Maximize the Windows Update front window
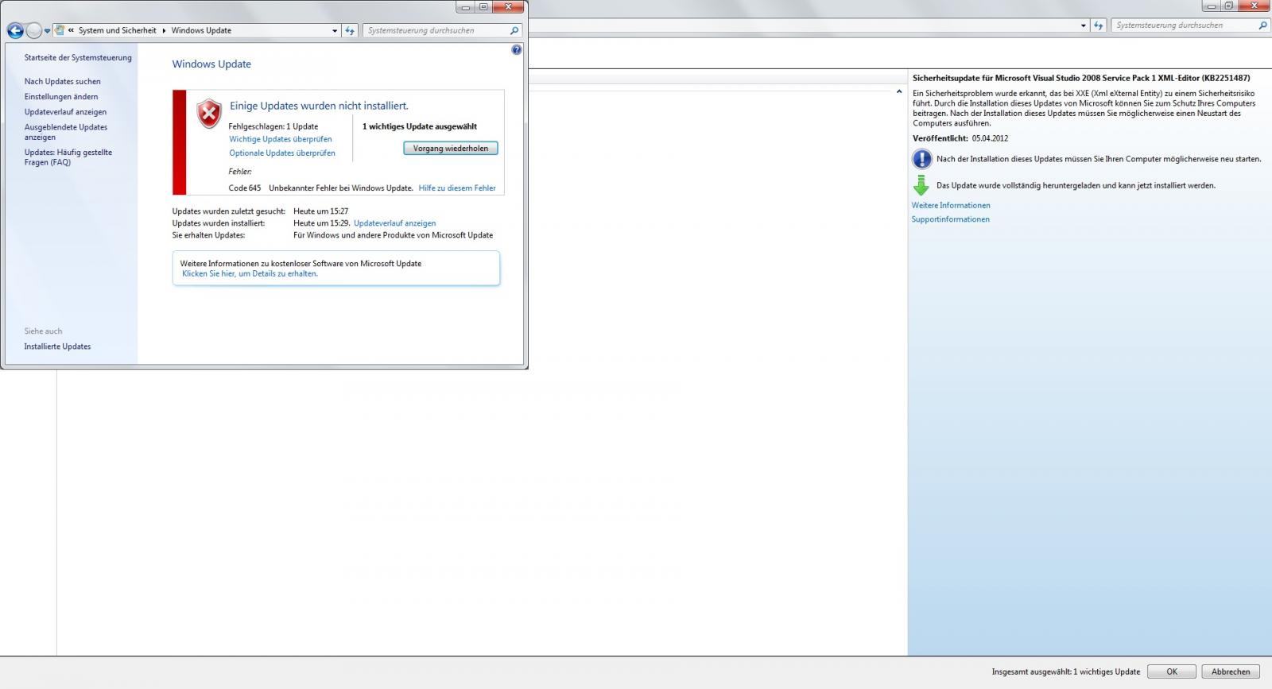Screen dimensions: 1272x689 pyautogui.click(x=483, y=7)
